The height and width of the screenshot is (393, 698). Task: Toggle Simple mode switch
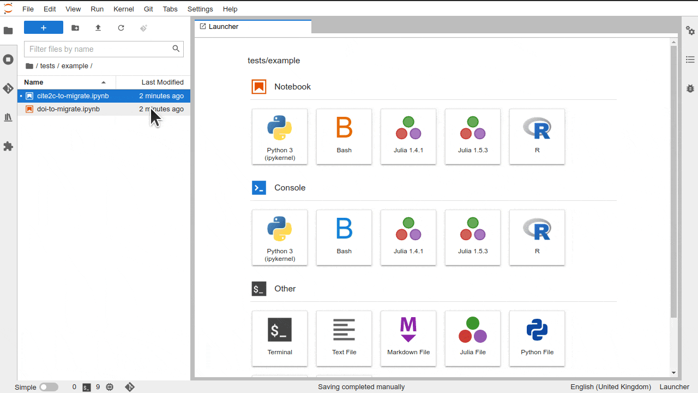point(49,387)
